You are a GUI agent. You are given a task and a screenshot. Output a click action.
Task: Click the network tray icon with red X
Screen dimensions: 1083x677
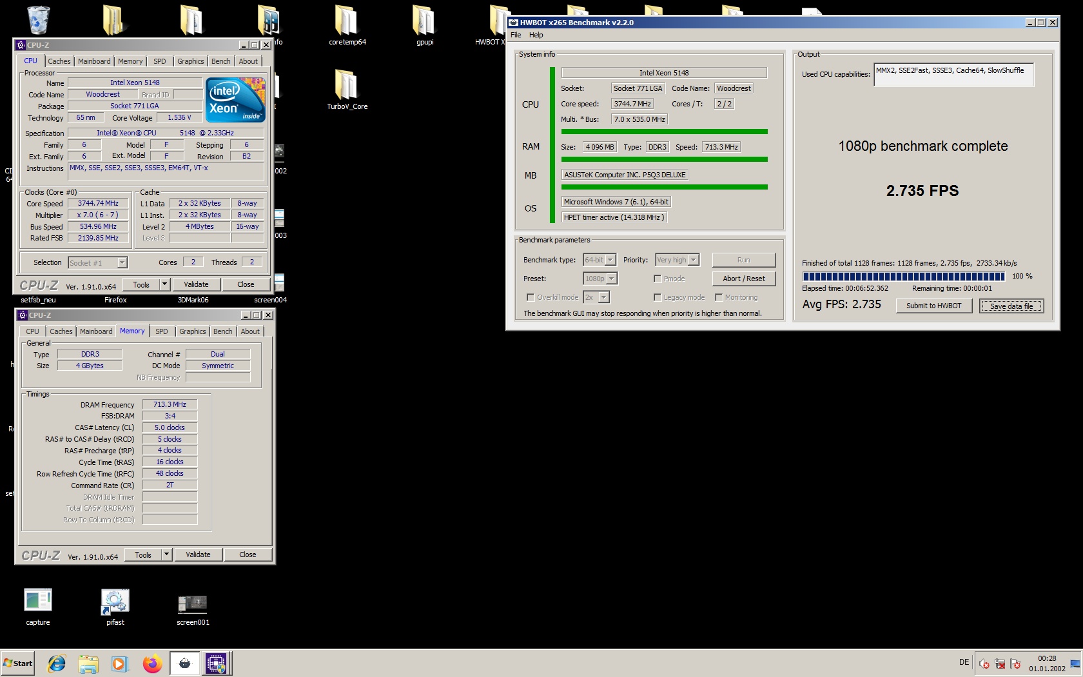tap(1000, 663)
